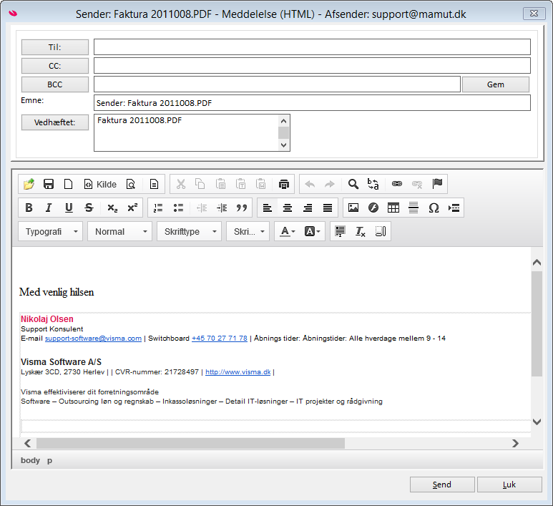The image size is (553, 506).
Task: Toggle Kilde source view
Action: (x=100, y=184)
